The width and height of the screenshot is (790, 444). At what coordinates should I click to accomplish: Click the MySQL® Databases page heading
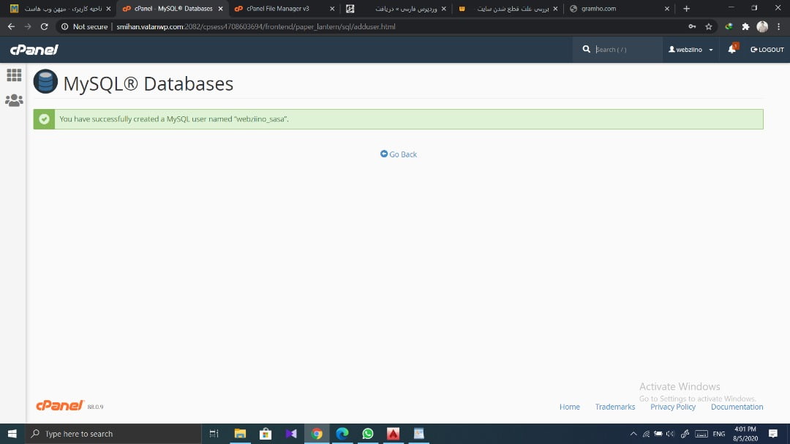point(148,83)
